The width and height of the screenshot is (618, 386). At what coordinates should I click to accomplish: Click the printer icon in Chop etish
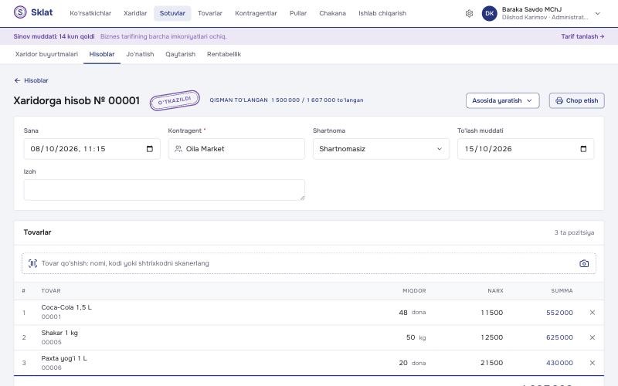pyautogui.click(x=559, y=101)
